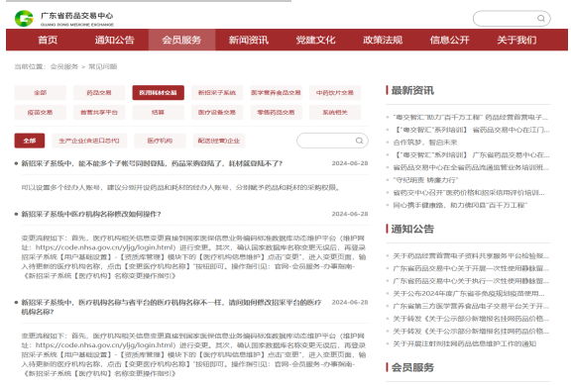Open the 会员服务 navigation tab
Screen dimensions: 571x385
[181, 40]
